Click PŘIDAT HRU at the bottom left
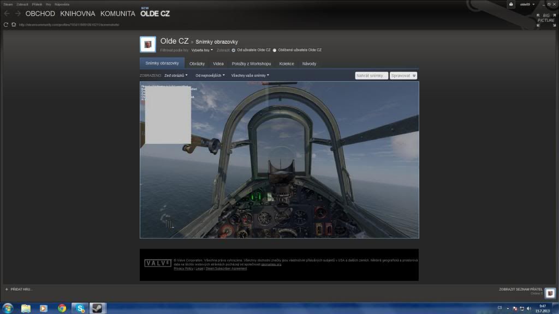559x314 pixels. [x=21, y=289]
